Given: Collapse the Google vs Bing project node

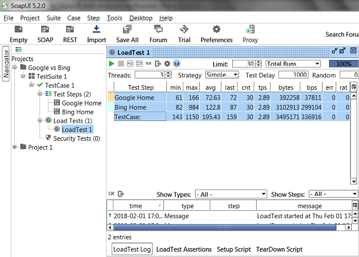Looking at the screenshot, I should point(14,67).
